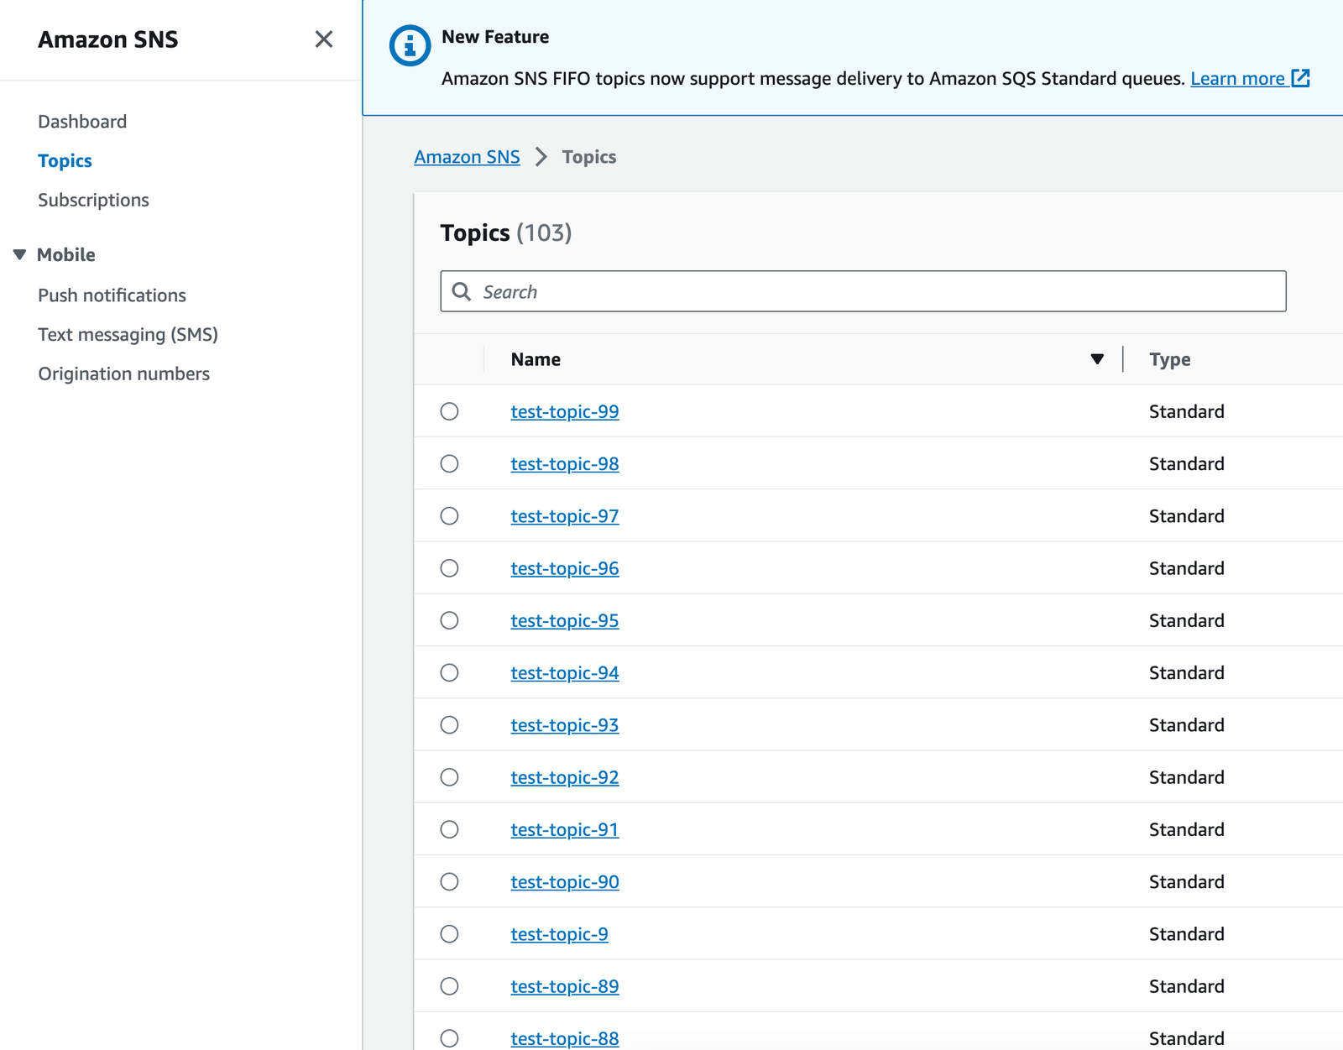1343x1050 pixels.
Task: Close the Amazon SNS navigation panel
Action: [x=323, y=39]
